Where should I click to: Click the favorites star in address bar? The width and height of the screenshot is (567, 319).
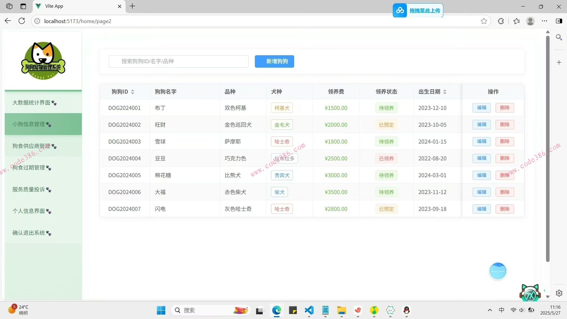(484, 21)
